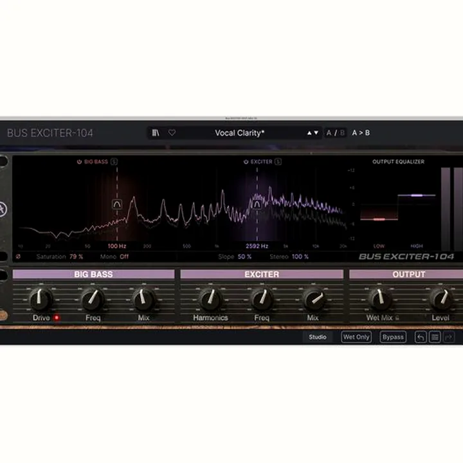Click the BUS EXCITER-104 title in header

click(50, 133)
